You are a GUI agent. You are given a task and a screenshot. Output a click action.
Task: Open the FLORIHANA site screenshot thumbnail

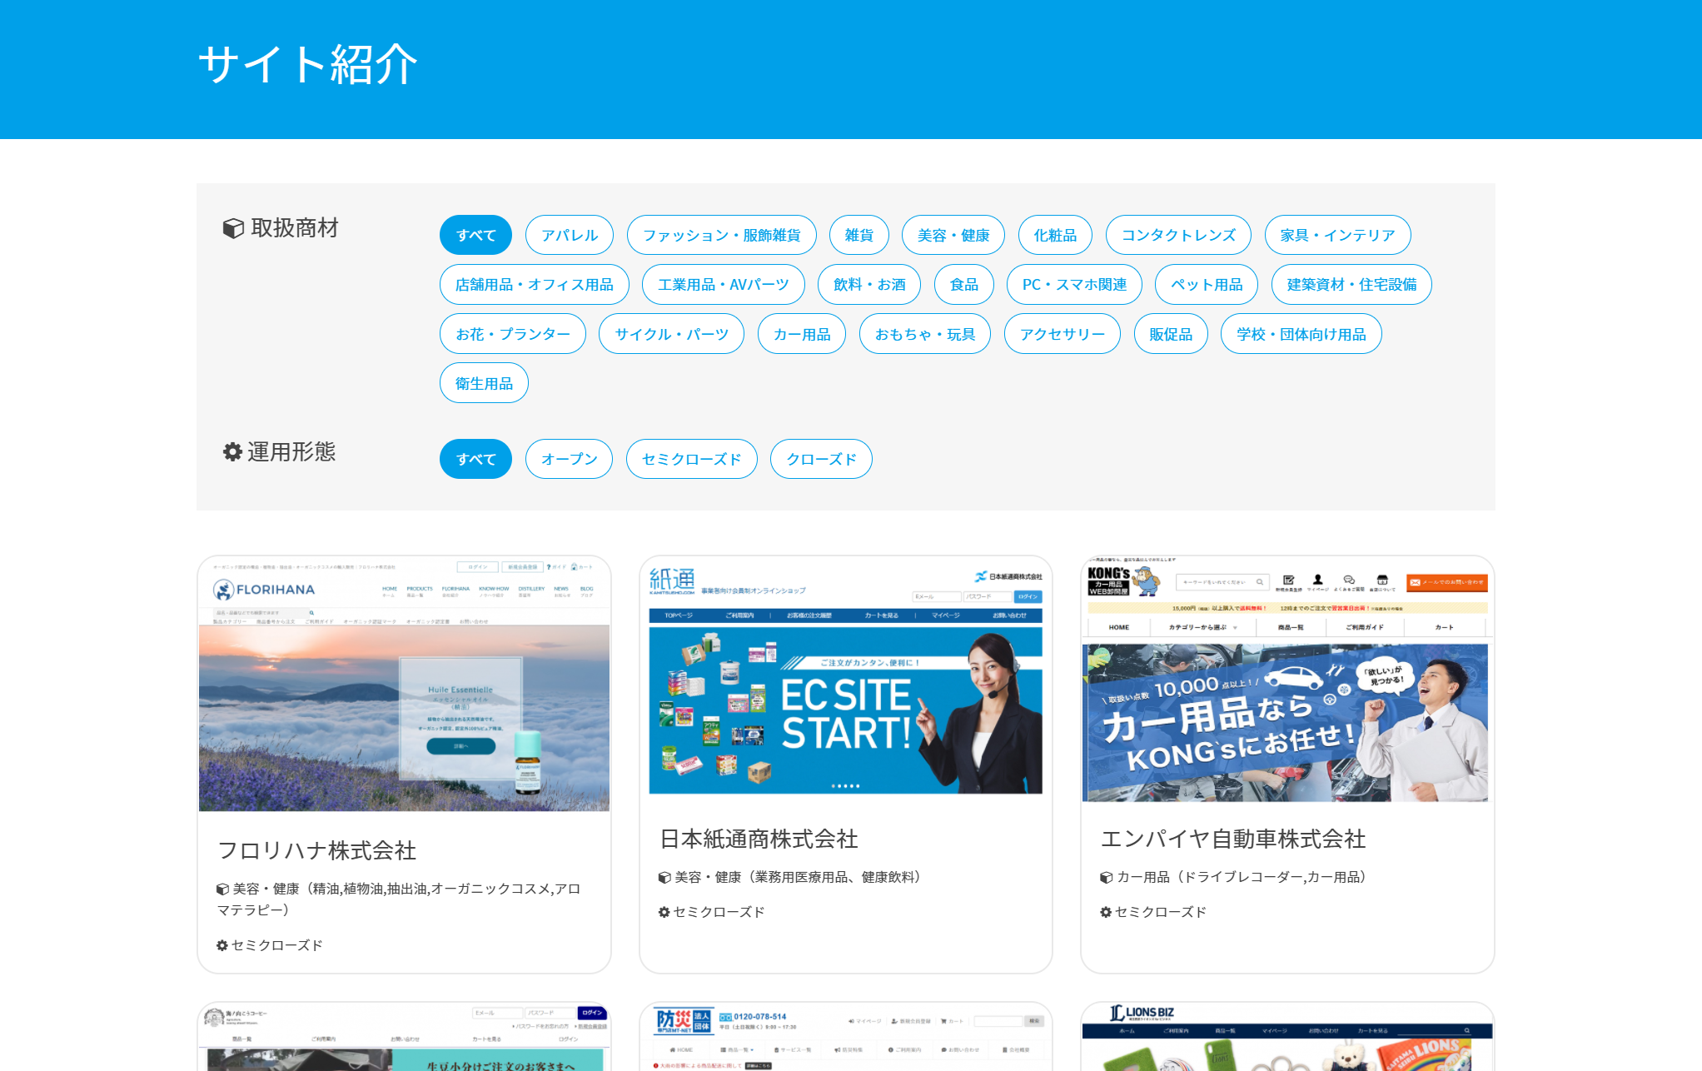405,685
